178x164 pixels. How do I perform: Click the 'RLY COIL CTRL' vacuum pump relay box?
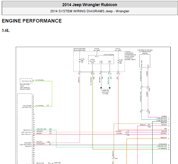pos(26,81)
